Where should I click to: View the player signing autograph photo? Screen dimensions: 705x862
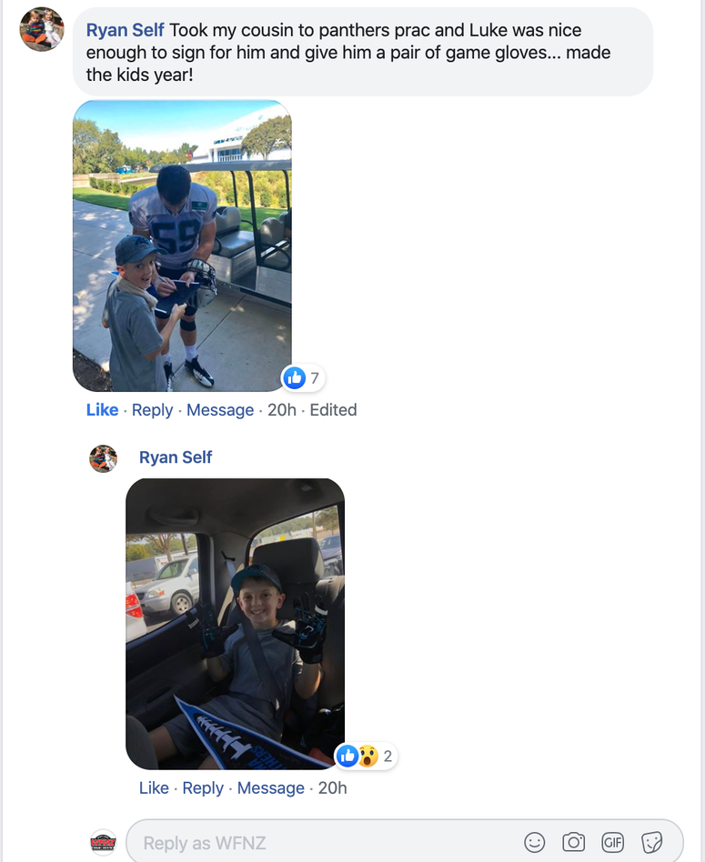(182, 246)
